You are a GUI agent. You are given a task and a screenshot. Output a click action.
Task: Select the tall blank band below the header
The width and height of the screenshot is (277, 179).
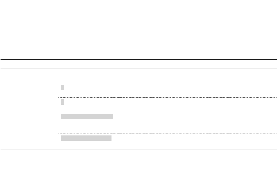click(x=138, y=41)
